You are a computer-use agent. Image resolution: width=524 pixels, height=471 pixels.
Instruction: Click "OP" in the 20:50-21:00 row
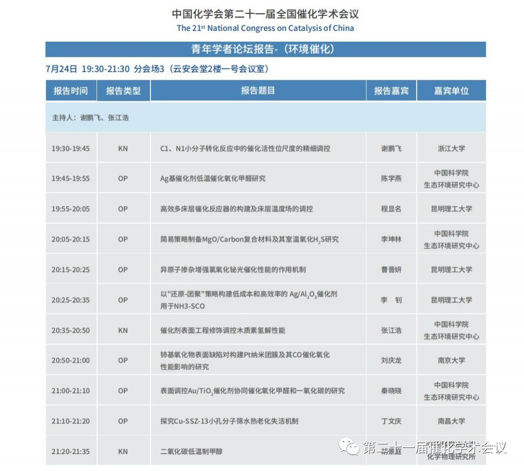click(123, 361)
